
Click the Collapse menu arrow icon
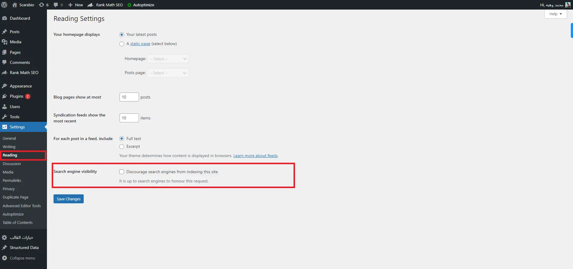4,258
